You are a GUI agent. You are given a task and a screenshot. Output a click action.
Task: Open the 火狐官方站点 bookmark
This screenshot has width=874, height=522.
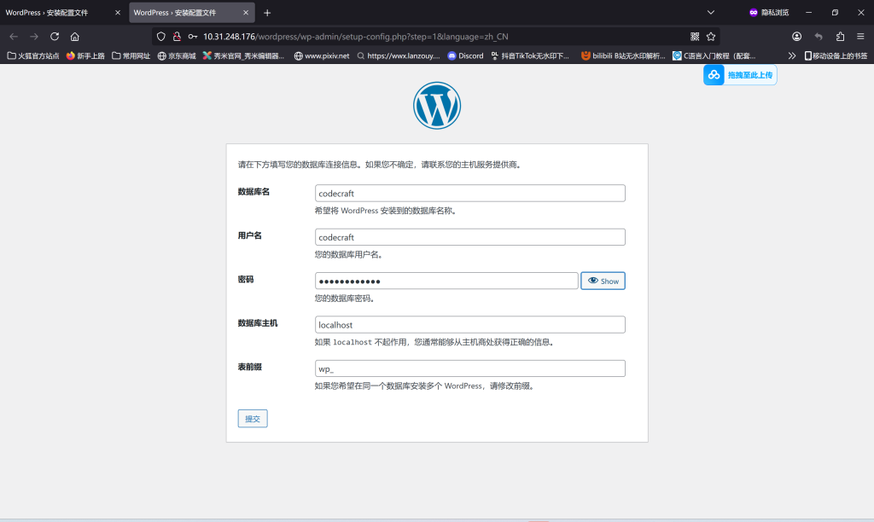coord(33,55)
